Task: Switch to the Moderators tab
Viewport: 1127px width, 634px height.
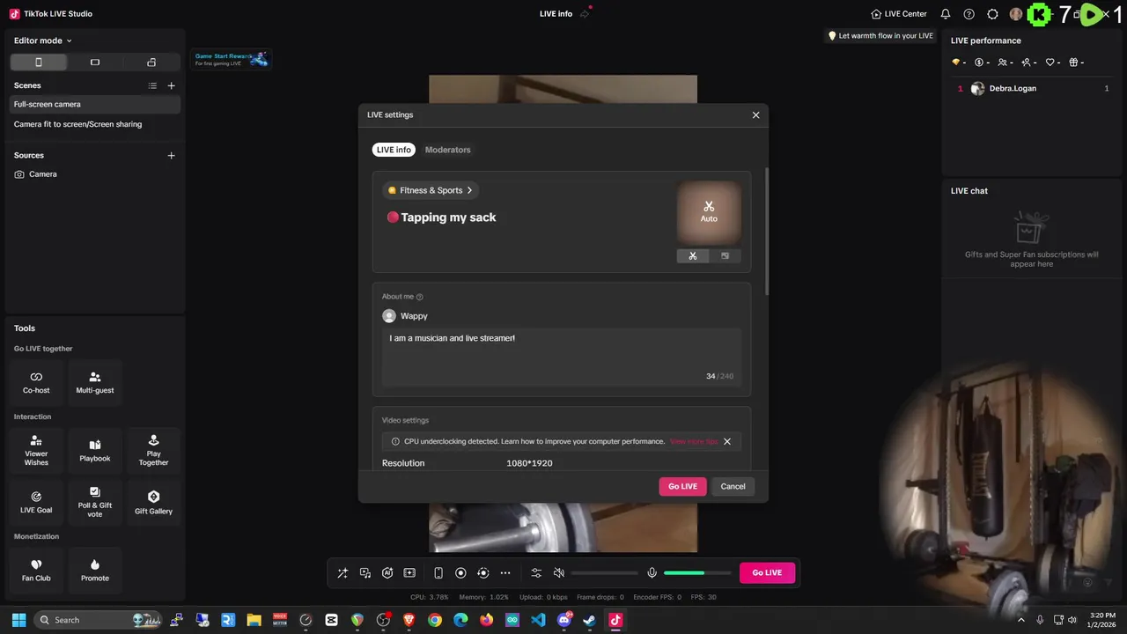Action: pyautogui.click(x=447, y=150)
